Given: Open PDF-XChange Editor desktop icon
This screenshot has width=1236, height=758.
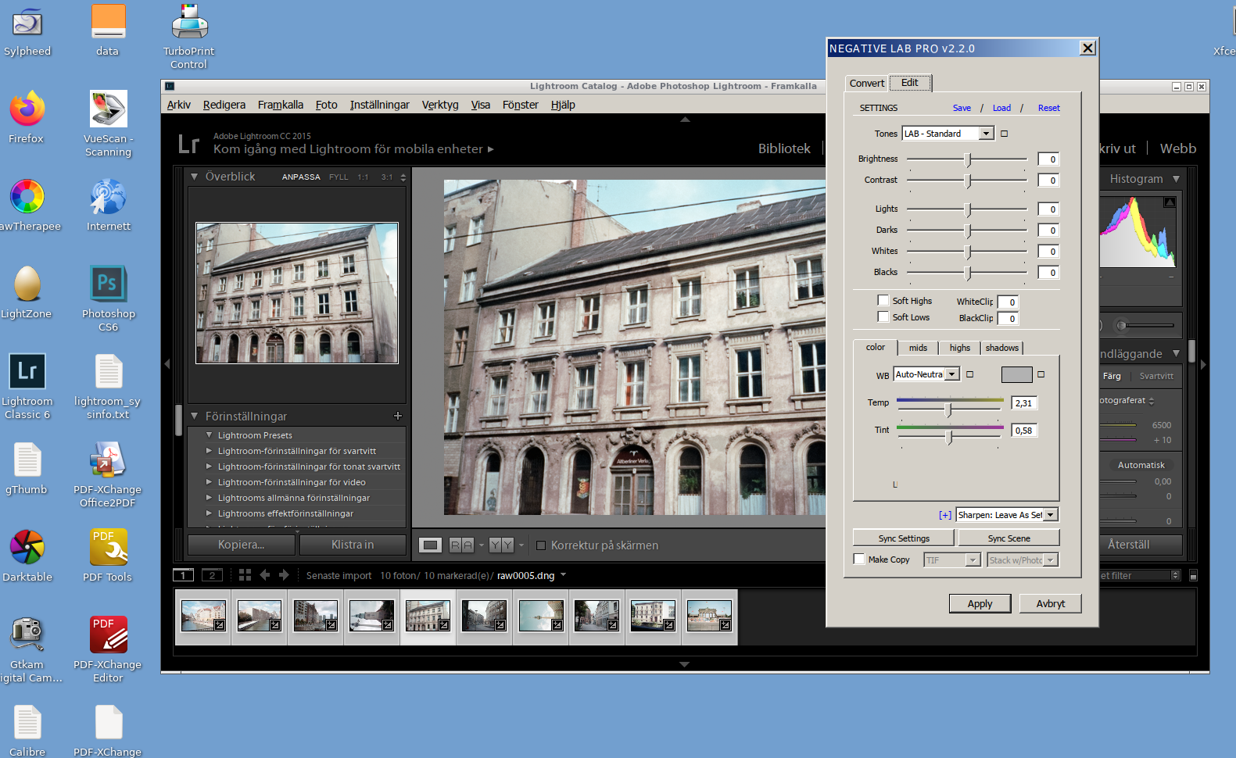Looking at the screenshot, I should (108, 649).
